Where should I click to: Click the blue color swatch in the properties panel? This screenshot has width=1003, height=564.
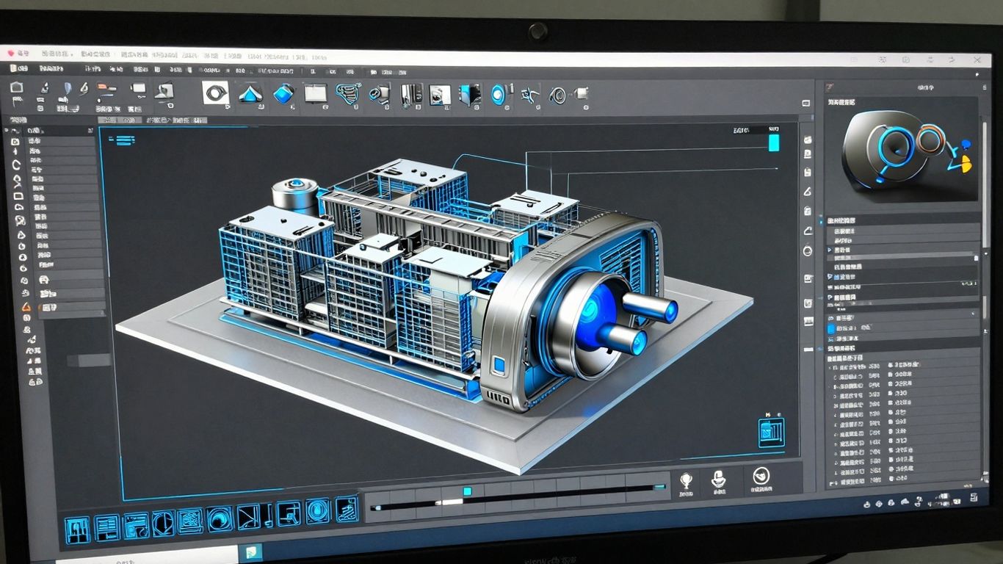tap(830, 328)
